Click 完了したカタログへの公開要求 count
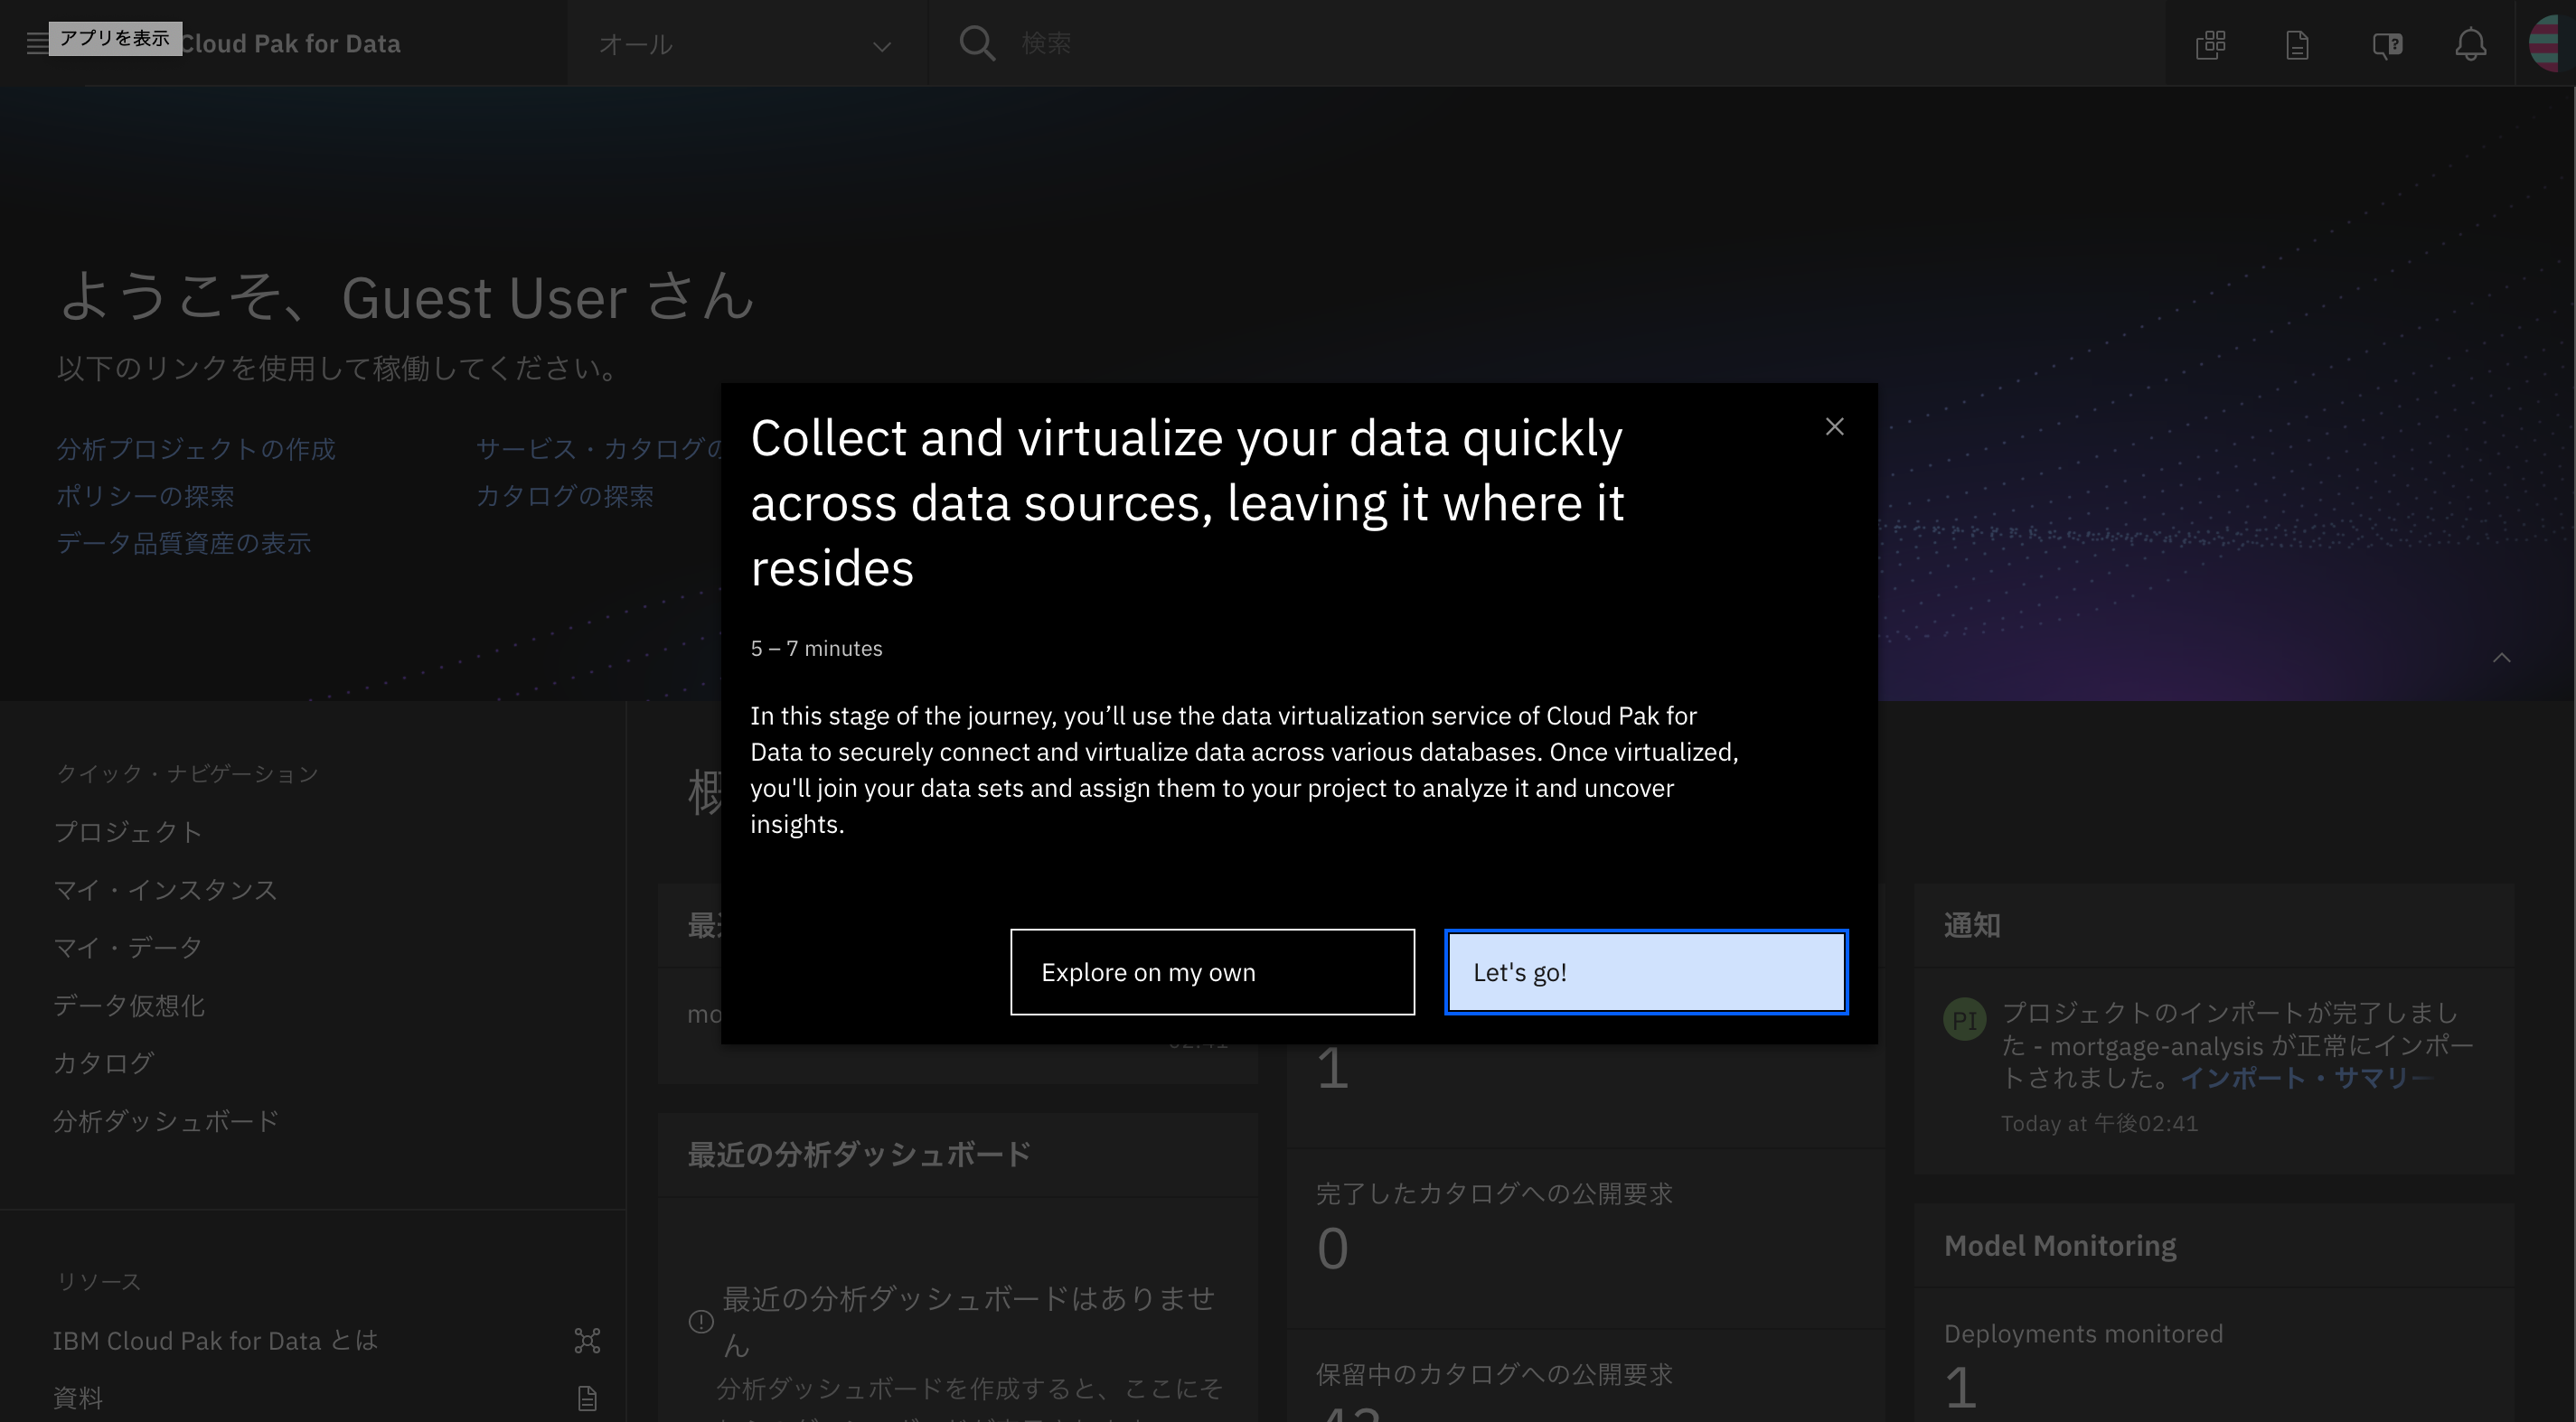The image size is (2576, 1422). [x=1332, y=1249]
